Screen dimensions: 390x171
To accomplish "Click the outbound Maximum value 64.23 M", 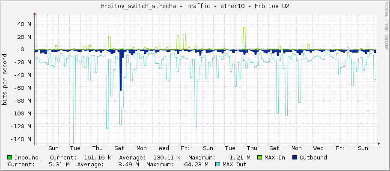I will (x=196, y=165).
